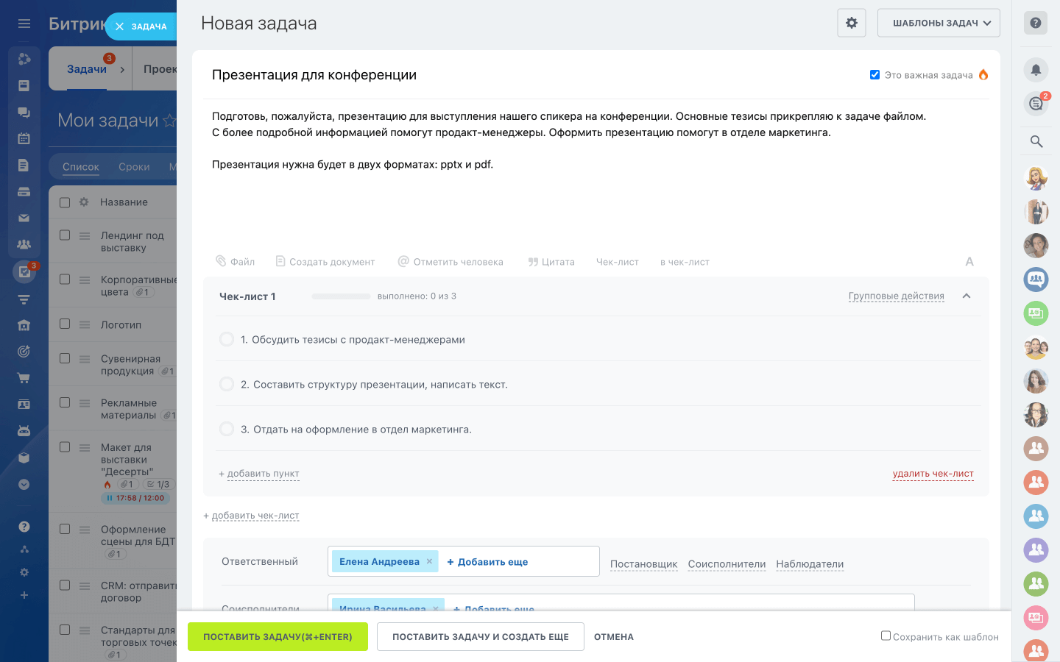Screen dimensions: 1060x662
Task: Collapse Чек-лист 1 with its chevron
Action: pyautogui.click(x=967, y=296)
